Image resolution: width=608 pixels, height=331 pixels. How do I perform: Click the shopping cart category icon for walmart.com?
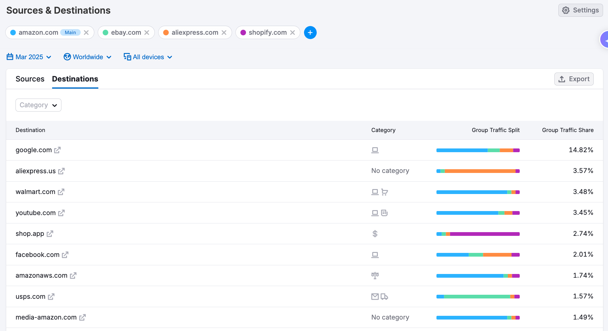click(x=385, y=192)
